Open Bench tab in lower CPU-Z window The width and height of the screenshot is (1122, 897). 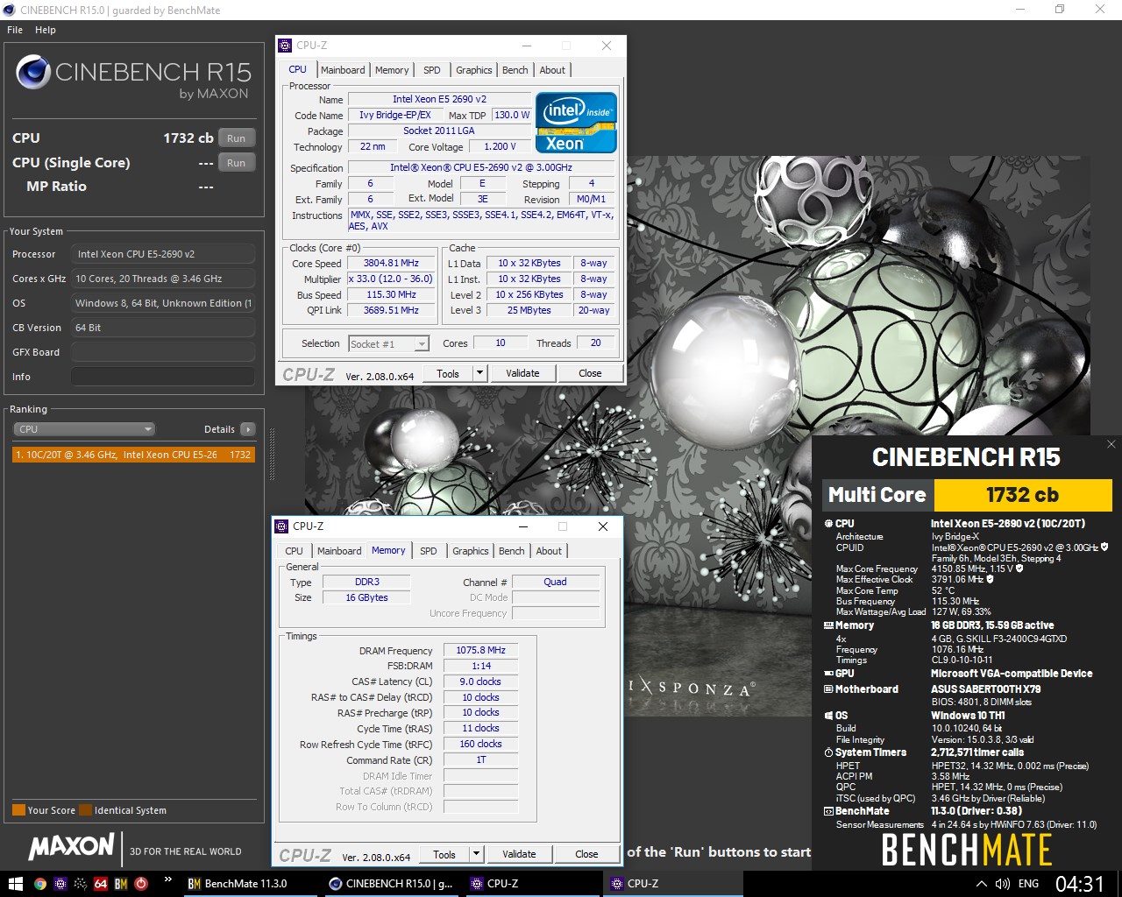(x=512, y=551)
